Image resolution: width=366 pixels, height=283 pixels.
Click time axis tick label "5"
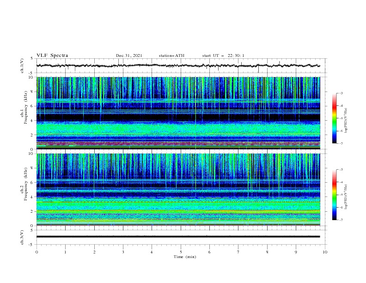(181, 252)
